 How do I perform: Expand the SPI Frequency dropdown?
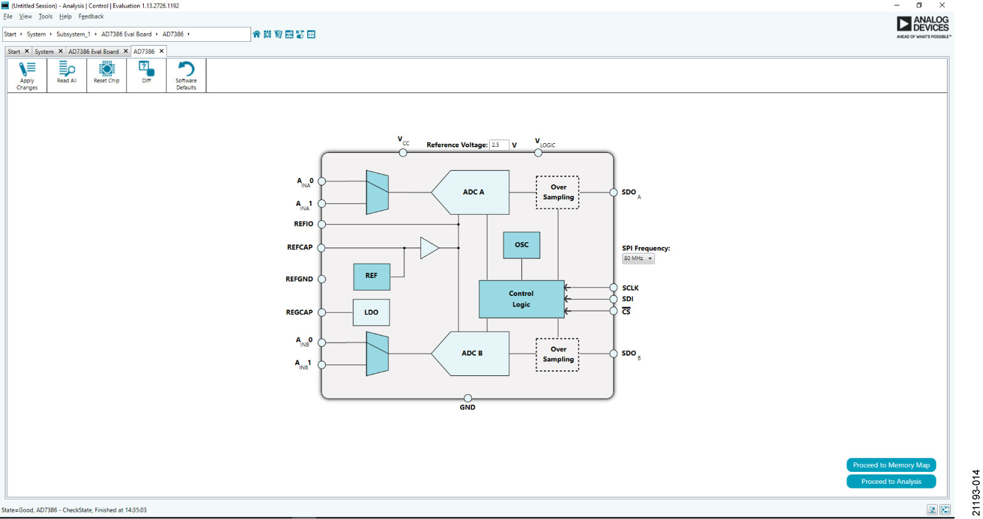coord(638,258)
